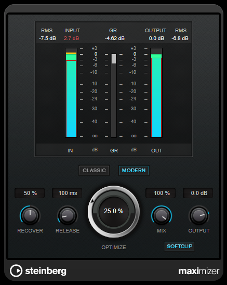Click the Steinberg logo icon
This screenshot has width=227, height=285.
(x=16, y=270)
